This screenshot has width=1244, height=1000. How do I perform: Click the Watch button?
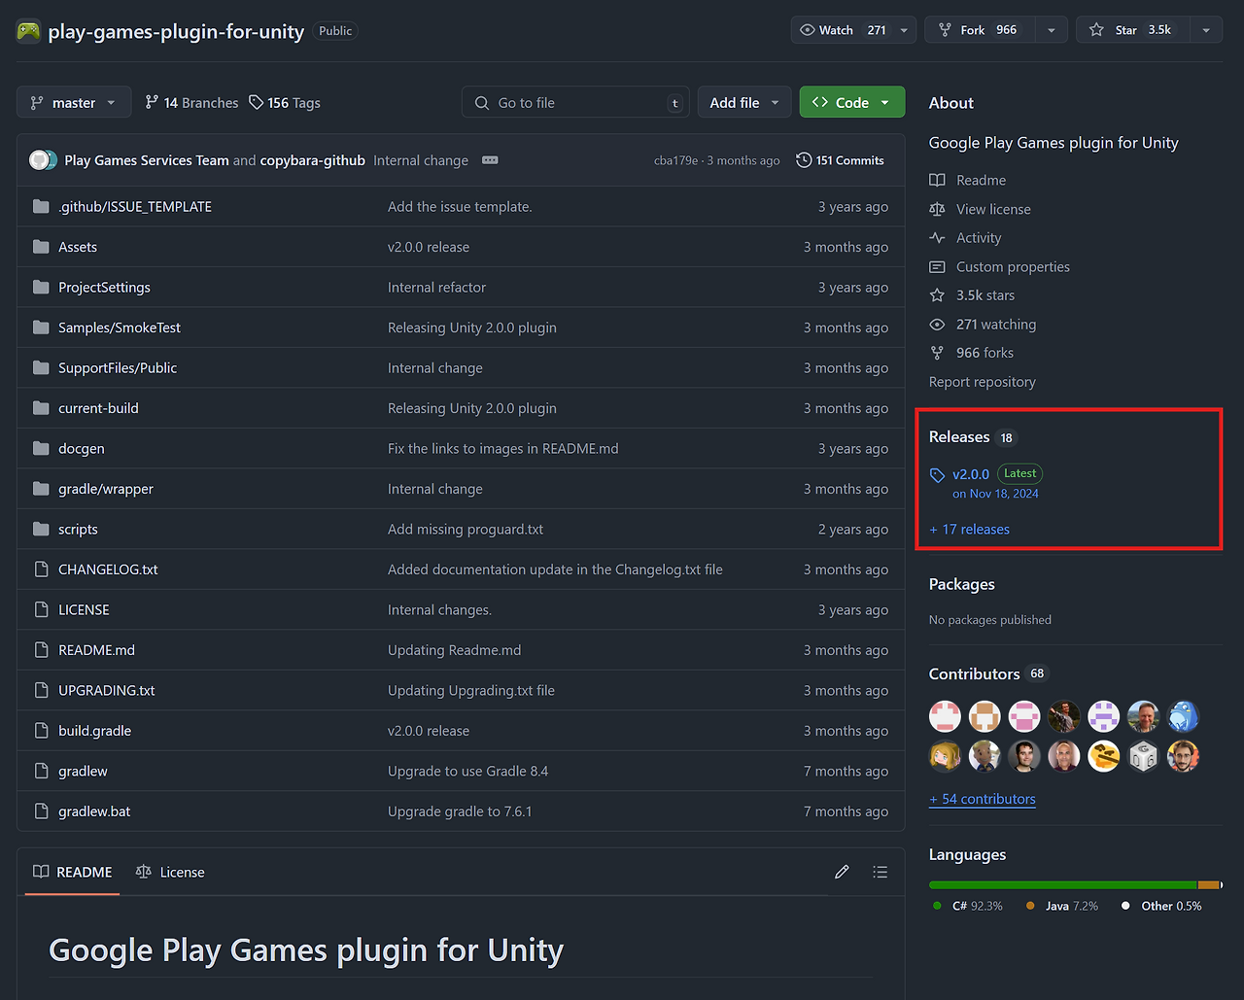pos(843,30)
